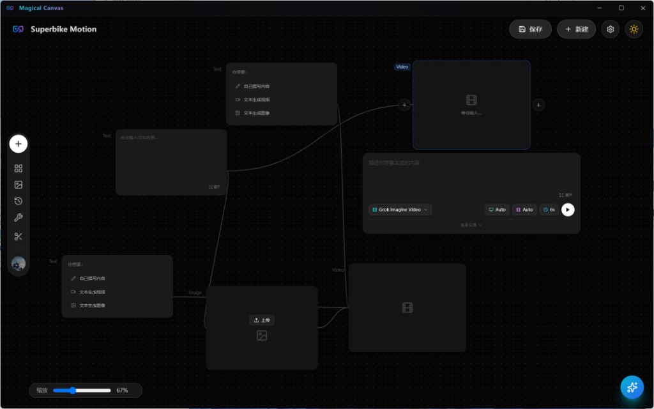
Task: Save the canvas with 保存
Action: pyautogui.click(x=531, y=29)
